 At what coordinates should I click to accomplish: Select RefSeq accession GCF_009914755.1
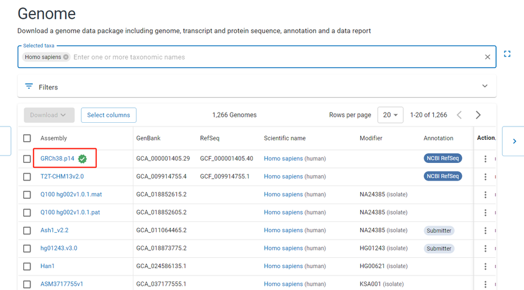(x=225, y=176)
